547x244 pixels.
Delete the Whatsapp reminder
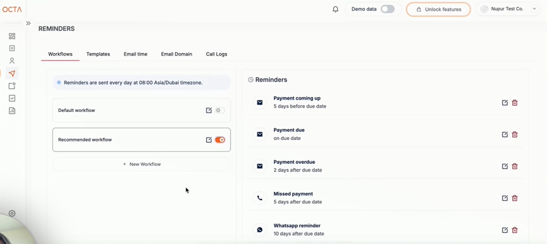(x=515, y=230)
